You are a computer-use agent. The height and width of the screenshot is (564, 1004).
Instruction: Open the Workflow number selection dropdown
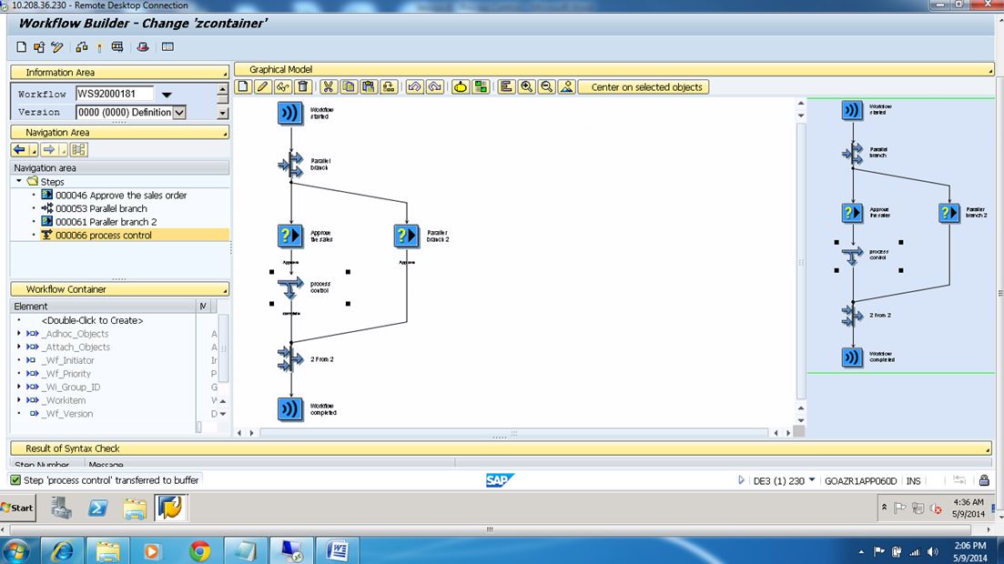tap(166, 94)
